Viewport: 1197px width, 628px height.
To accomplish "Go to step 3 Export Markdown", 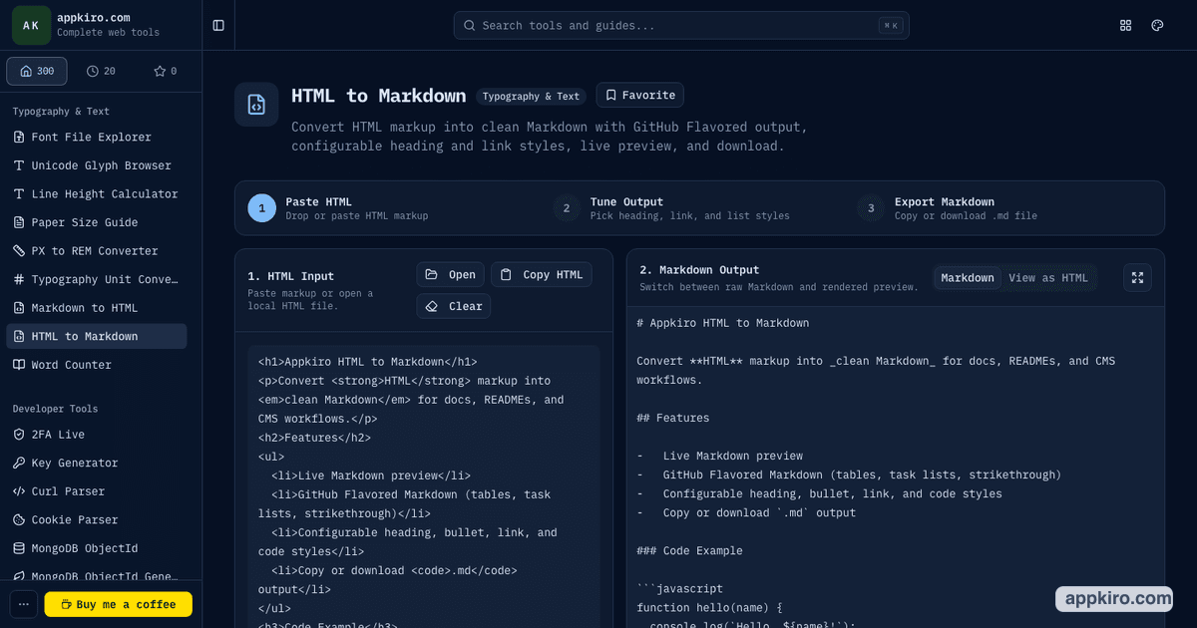I will 949,208.
